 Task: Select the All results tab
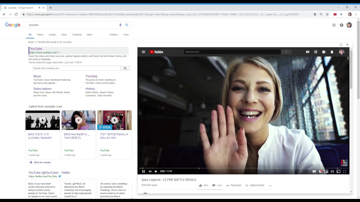[30, 35]
